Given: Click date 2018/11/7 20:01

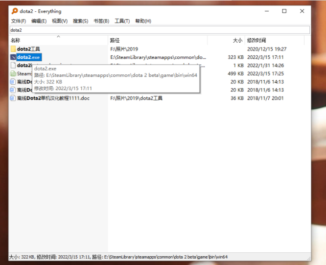Looking at the screenshot, I should coord(265,98).
